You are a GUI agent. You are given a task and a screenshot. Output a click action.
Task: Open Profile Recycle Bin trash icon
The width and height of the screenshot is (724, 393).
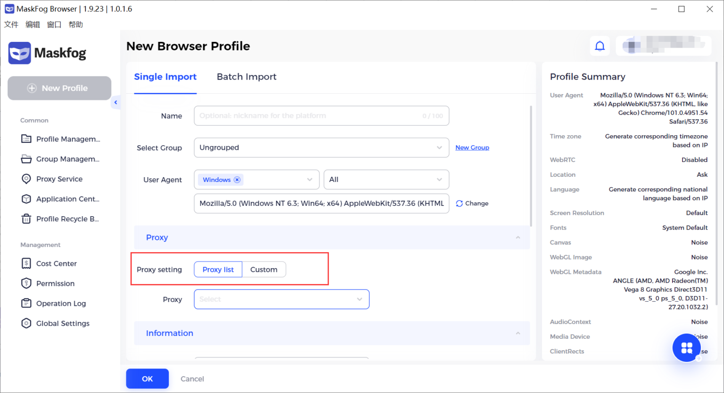click(x=26, y=219)
